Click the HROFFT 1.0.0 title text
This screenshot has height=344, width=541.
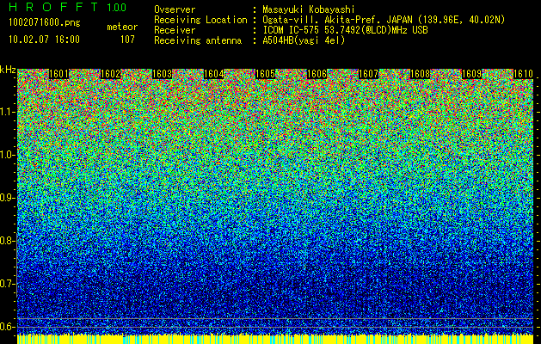pyautogui.click(x=68, y=7)
